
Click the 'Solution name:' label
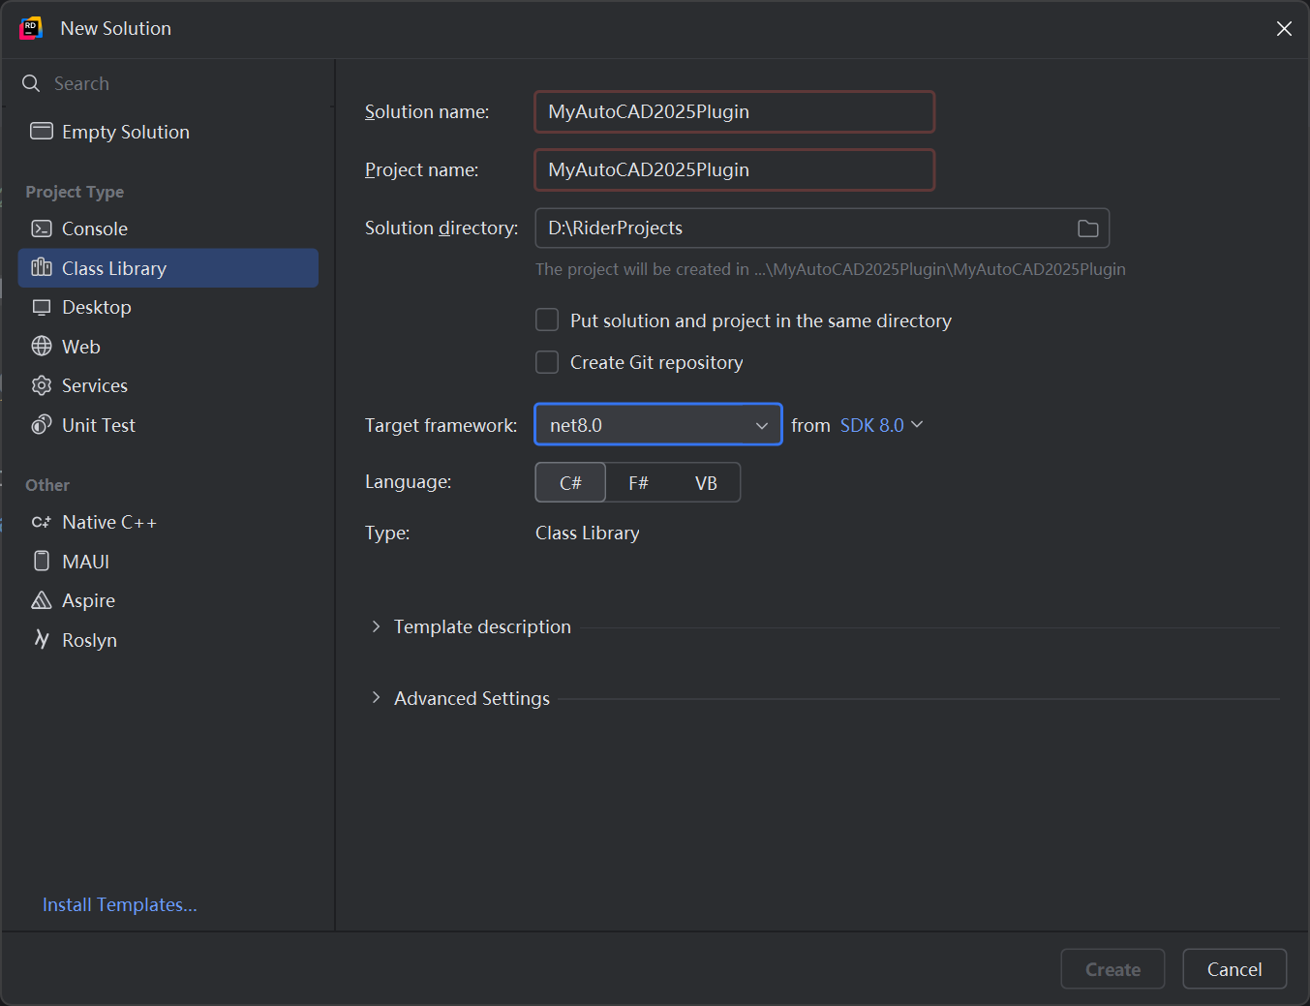coord(427,111)
